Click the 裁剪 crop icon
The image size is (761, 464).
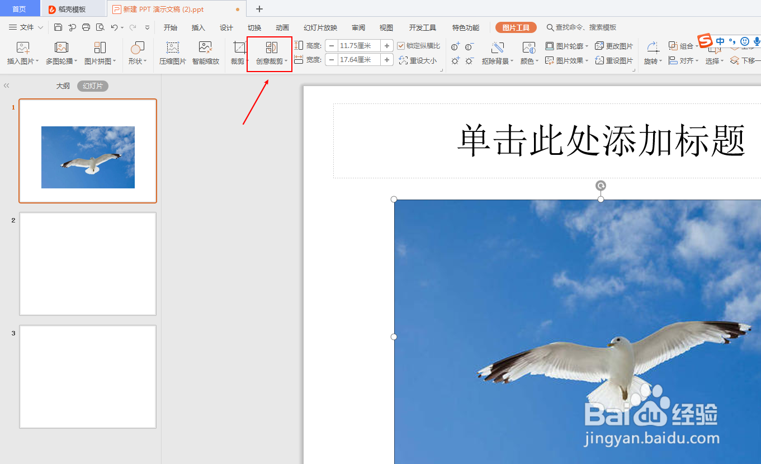pos(240,48)
